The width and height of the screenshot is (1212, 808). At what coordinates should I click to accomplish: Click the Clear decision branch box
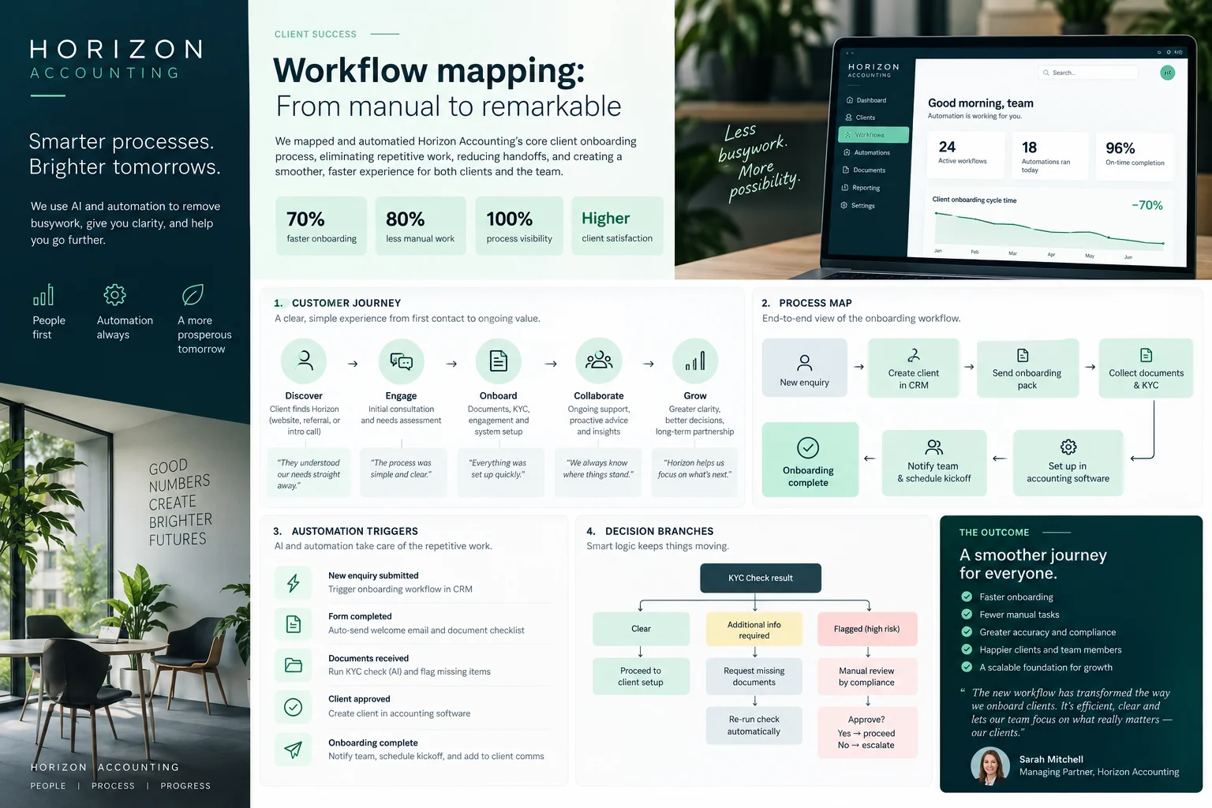coord(641,629)
